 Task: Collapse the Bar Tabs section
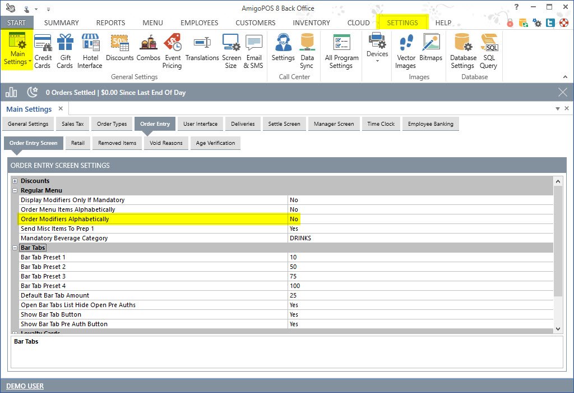click(x=15, y=248)
